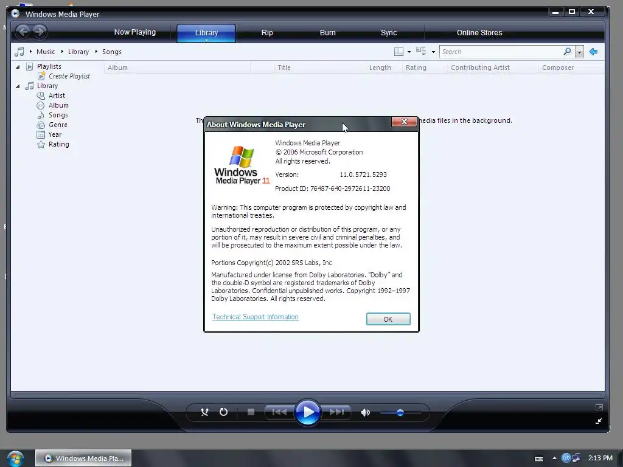Click the Stop button
Viewport: 623px width, 467px height.
point(251,412)
